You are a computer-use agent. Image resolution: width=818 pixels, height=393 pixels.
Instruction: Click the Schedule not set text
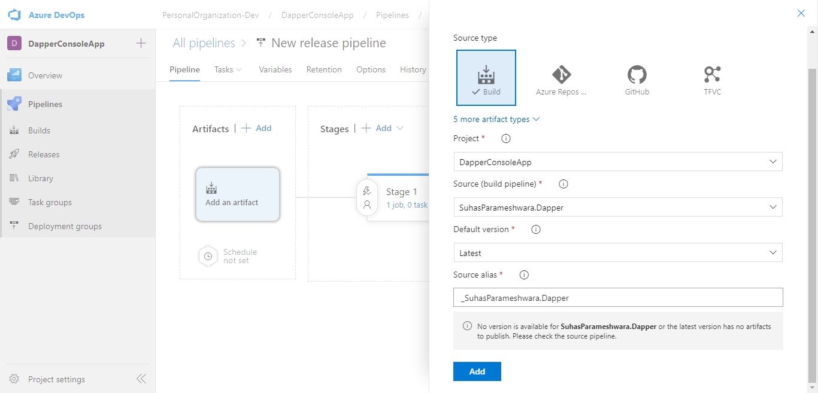point(240,256)
